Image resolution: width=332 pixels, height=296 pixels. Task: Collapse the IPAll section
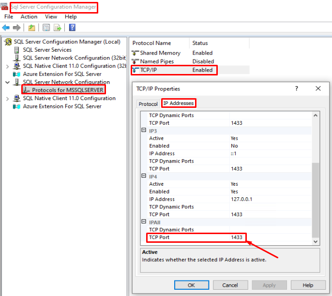tap(144, 222)
